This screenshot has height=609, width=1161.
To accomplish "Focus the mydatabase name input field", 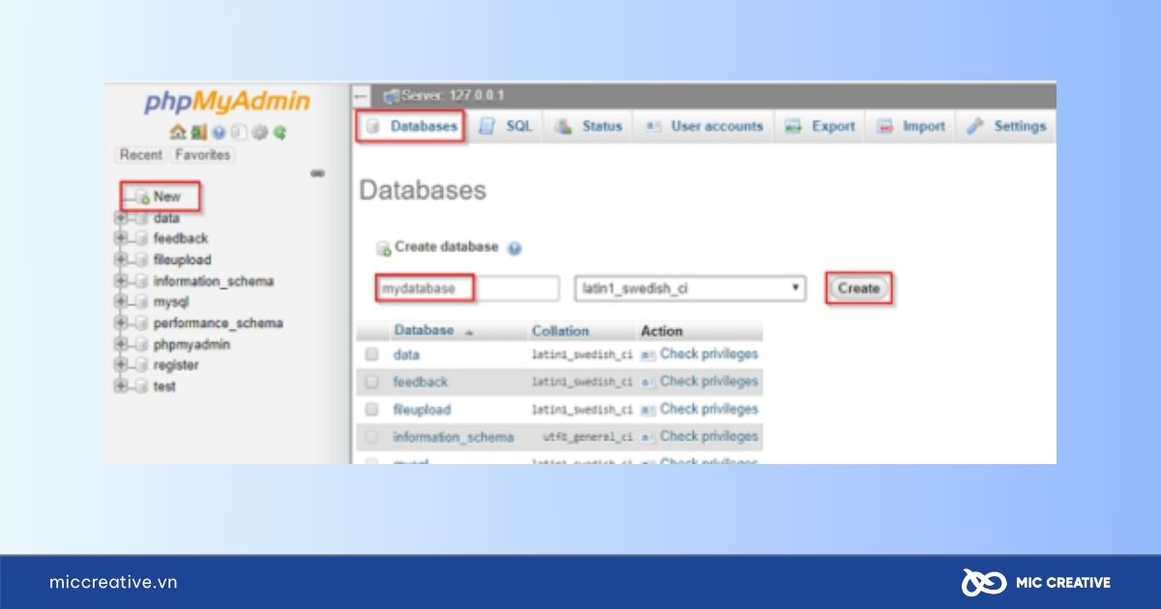I will point(467,288).
